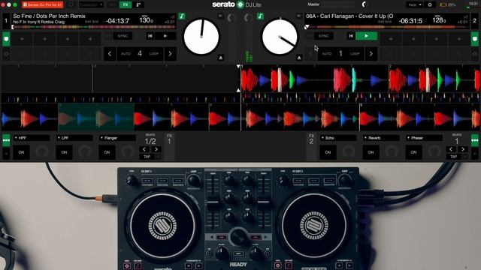Set fourth hot cue on deck 1
Image resolution: width=481 pixels, height=270 pixels.
pos(90,39)
